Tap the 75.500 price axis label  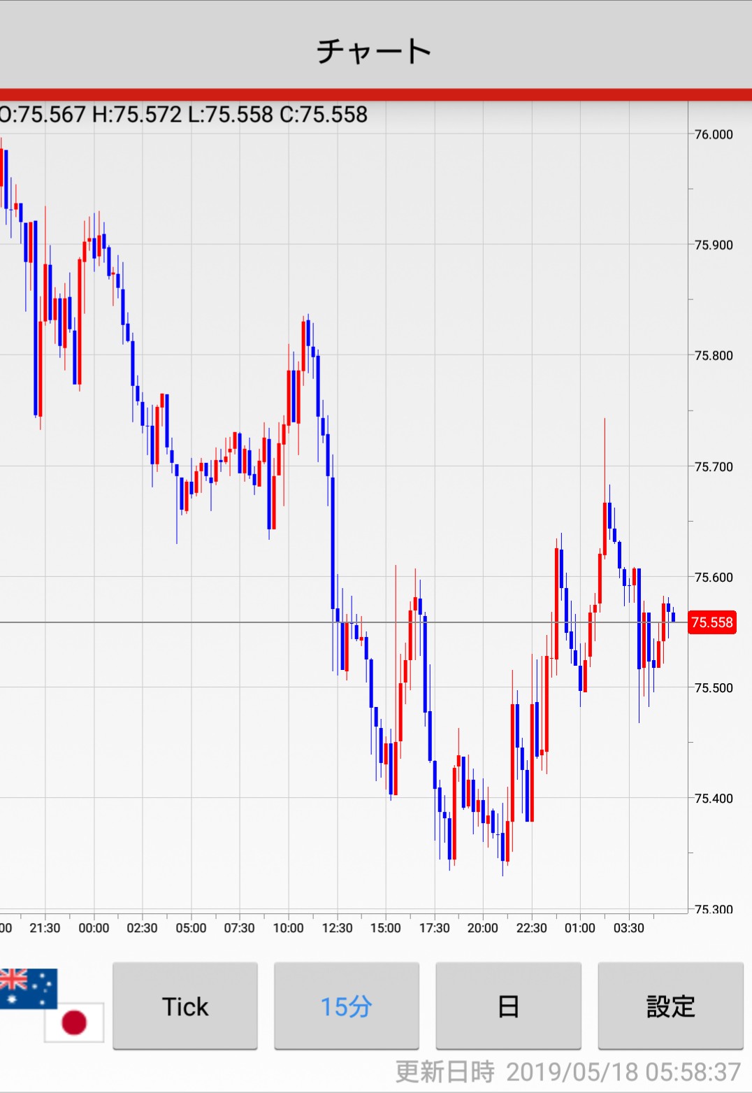pyautogui.click(x=714, y=687)
